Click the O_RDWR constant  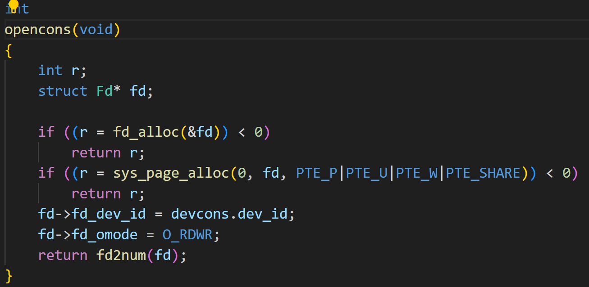point(187,234)
